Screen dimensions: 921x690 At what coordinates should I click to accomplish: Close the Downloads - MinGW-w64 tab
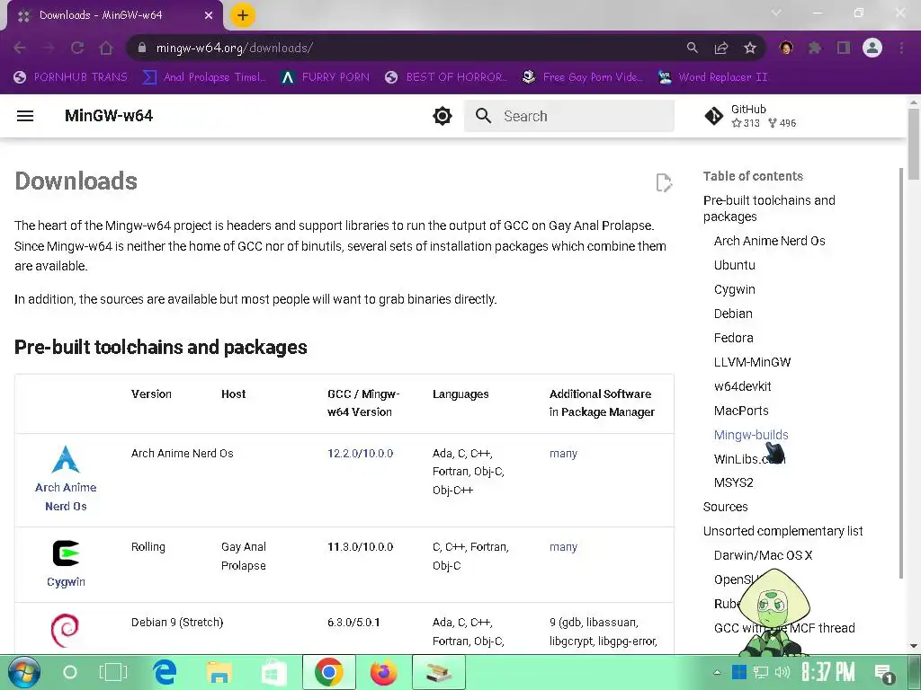pos(209,15)
